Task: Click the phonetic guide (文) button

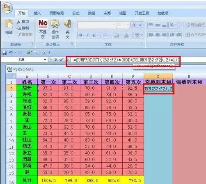Action: point(137,35)
